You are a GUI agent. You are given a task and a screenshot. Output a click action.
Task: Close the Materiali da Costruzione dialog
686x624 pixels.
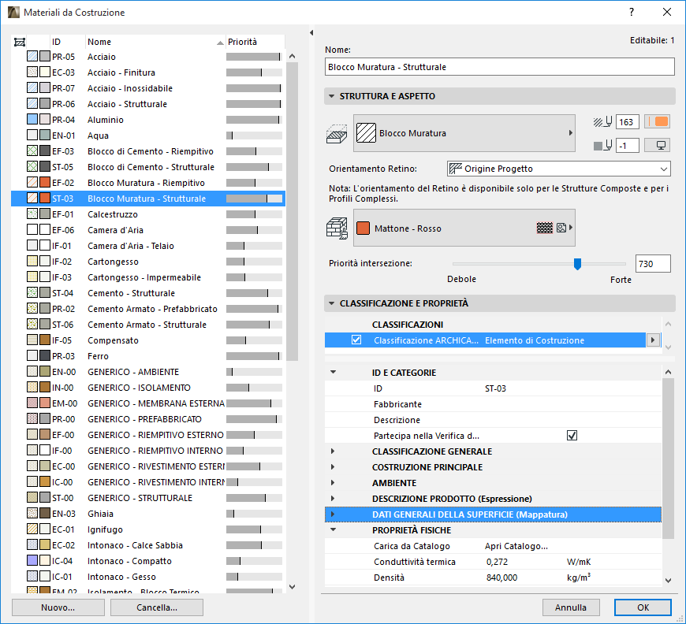(667, 13)
